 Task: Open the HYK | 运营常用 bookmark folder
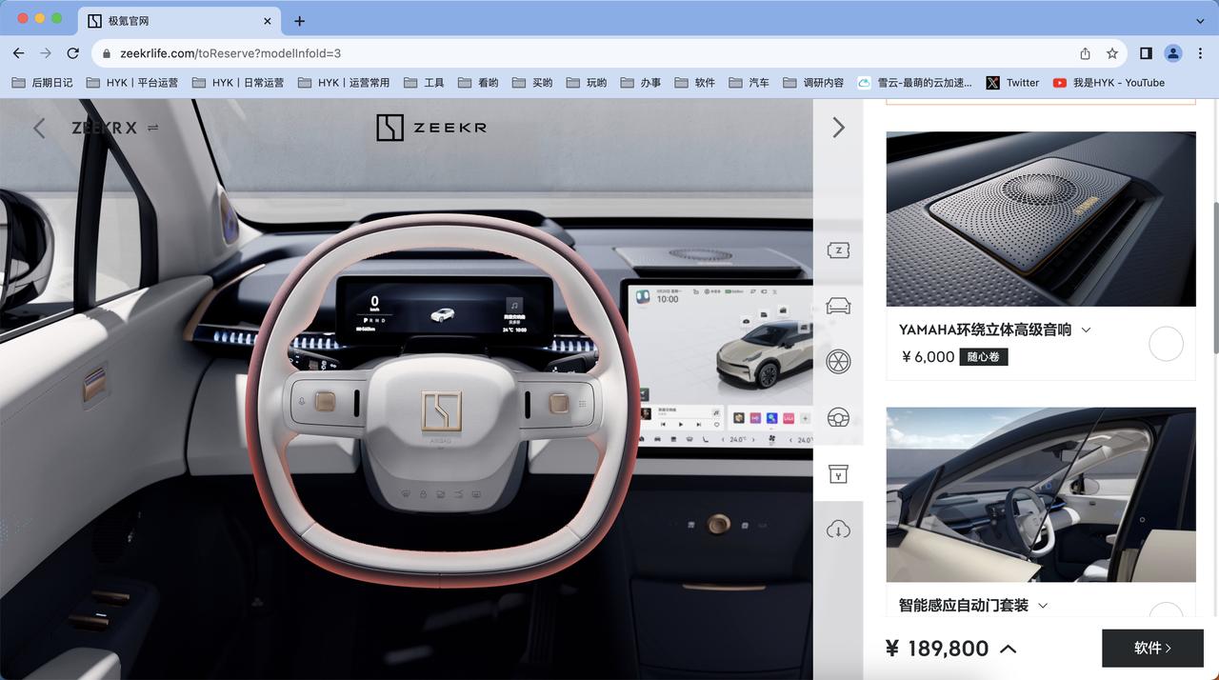point(344,83)
